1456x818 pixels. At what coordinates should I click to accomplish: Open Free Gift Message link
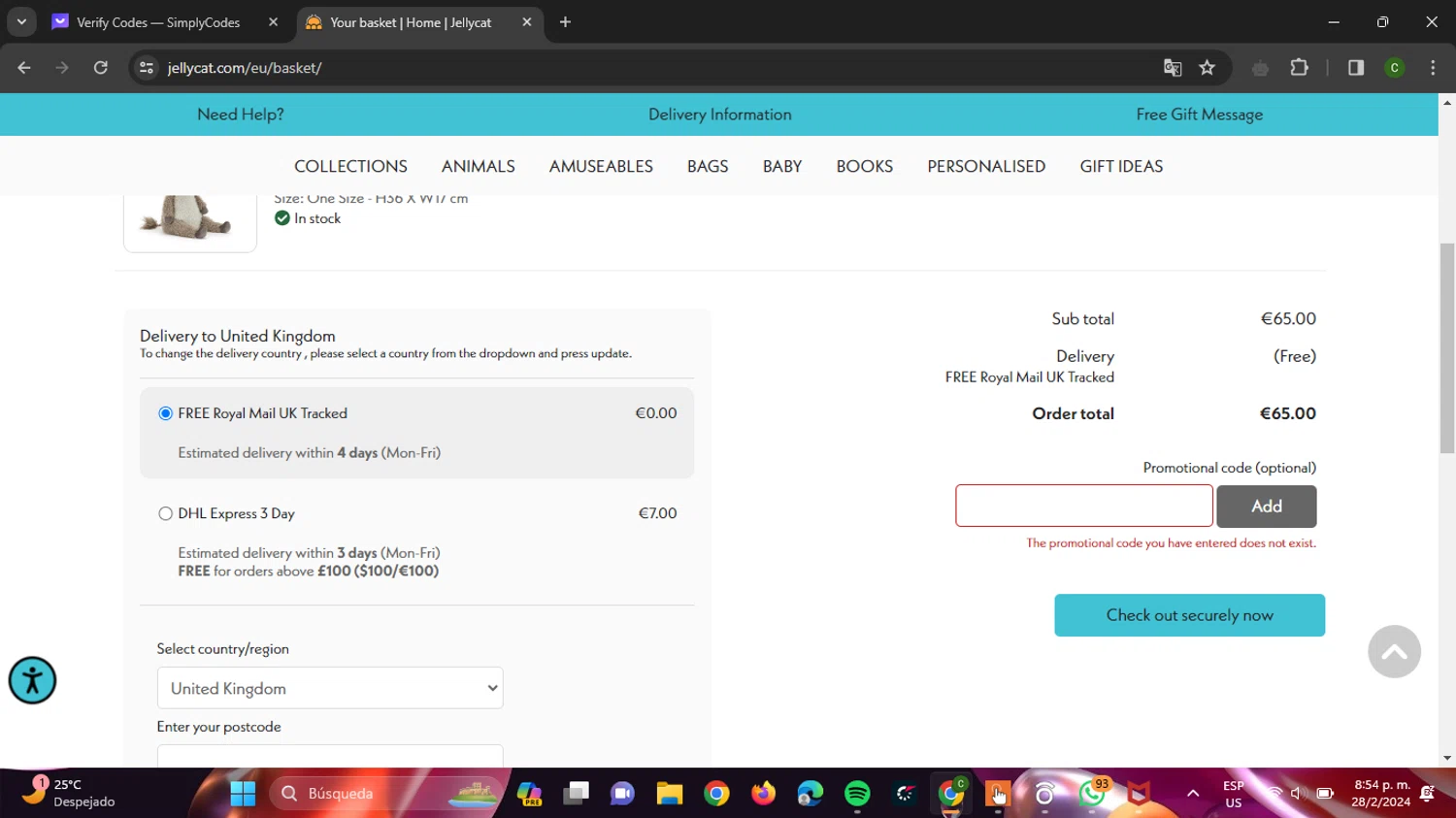coord(1200,115)
